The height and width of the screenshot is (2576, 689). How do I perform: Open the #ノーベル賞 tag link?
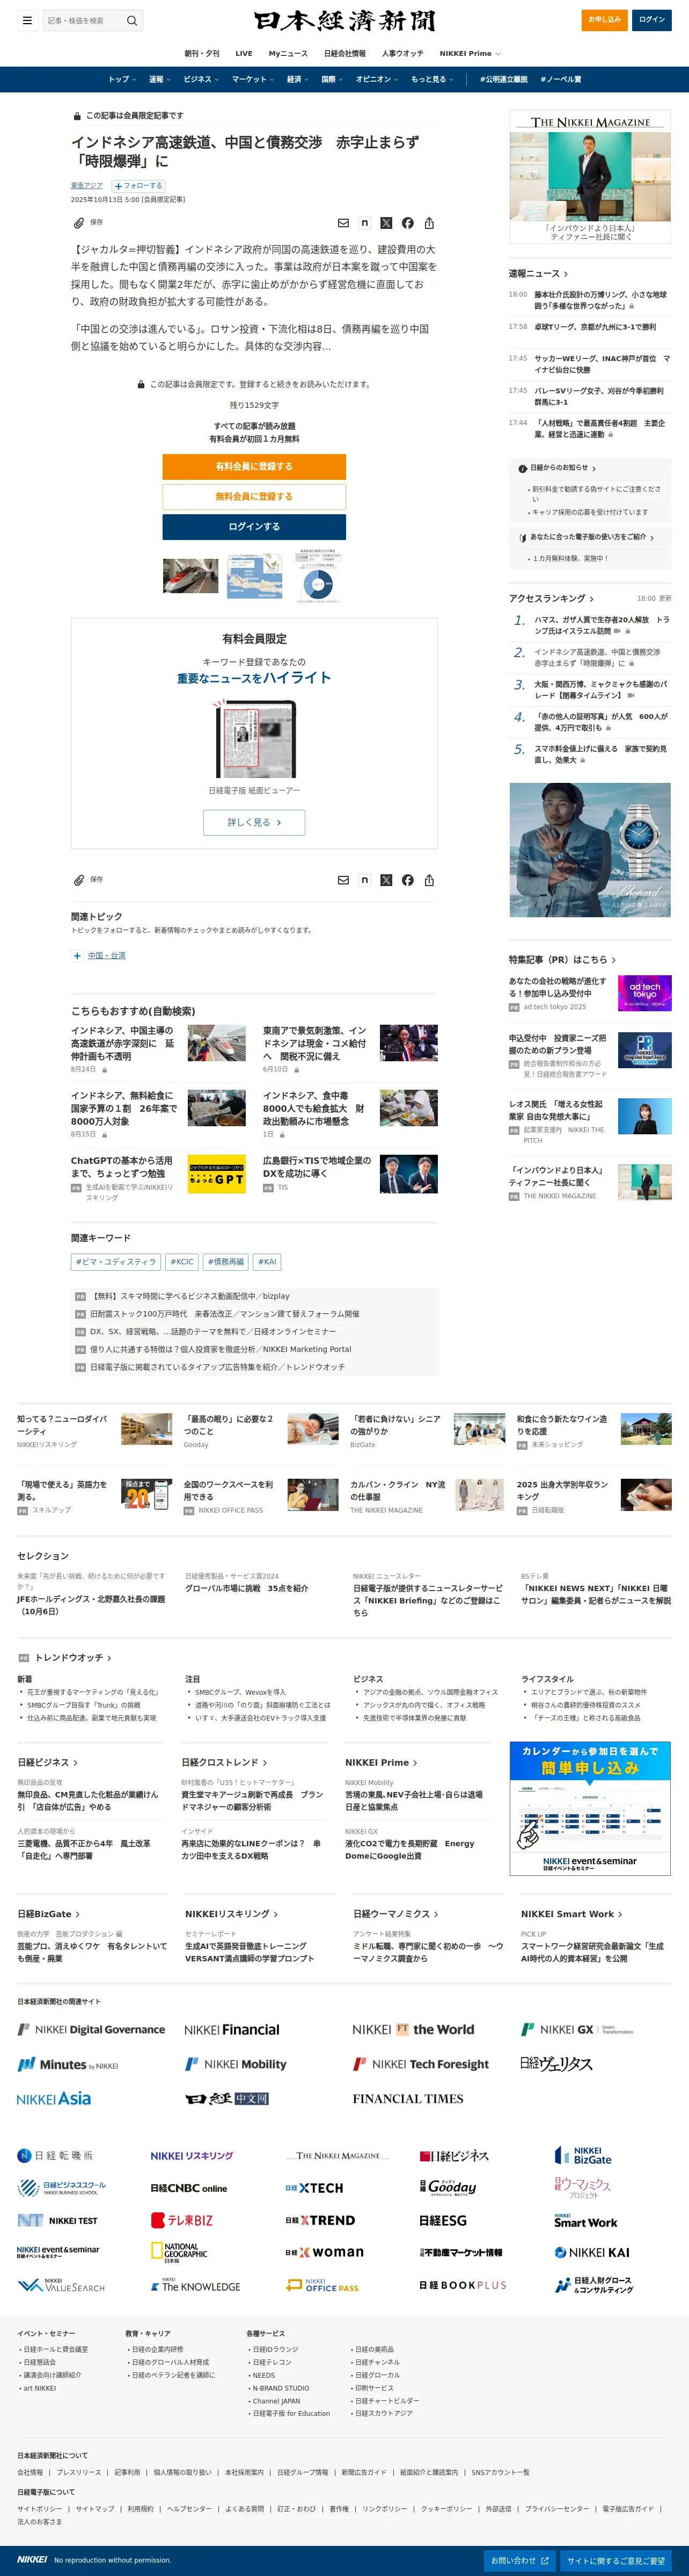pos(560,79)
